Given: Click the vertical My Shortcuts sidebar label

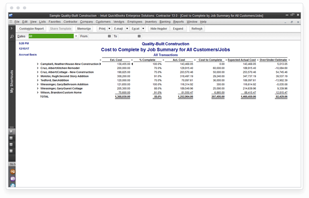Looking at the screenshot, I should pos(12,81).
